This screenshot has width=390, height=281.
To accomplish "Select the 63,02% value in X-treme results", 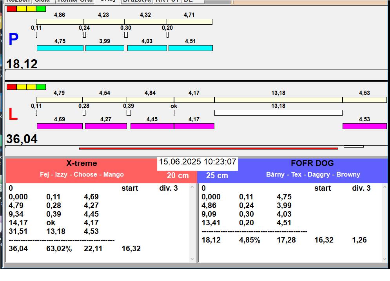I will pos(59,248).
